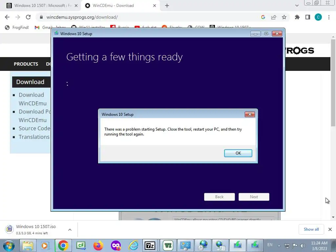The height and width of the screenshot is (252, 336).
Task: Open Windows Media Player taskbar icon
Action: click(x=45, y=245)
